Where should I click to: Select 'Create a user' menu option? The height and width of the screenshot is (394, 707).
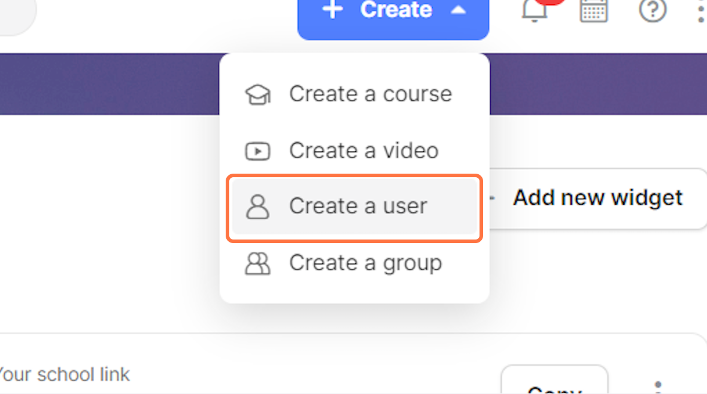358,206
